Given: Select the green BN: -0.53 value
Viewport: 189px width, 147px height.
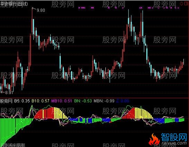Looking at the screenshot, I should (x=83, y=101).
